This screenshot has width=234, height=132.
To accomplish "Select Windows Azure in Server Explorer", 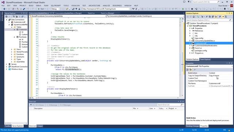I will pyautogui.click(x=17, y=69).
